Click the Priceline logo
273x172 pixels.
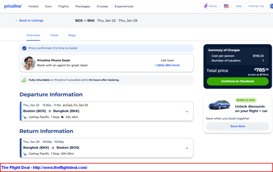[13, 6]
